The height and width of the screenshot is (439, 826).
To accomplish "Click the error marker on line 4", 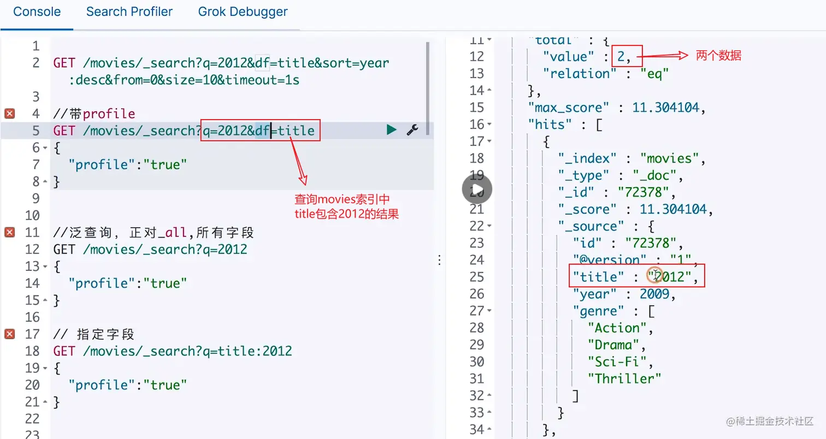I will point(9,114).
